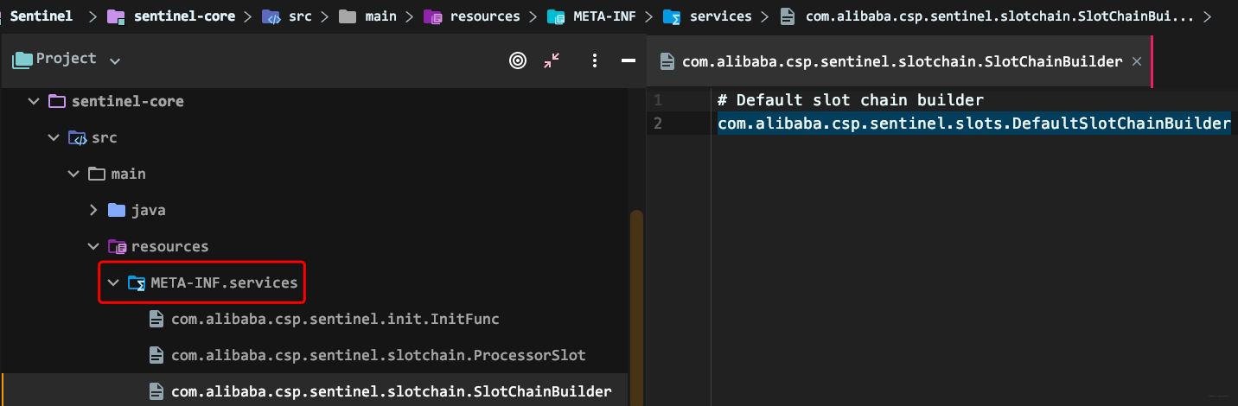Viewport: 1238px width, 406px height.
Task: Select META-INF.services folder in tree
Action: (224, 282)
